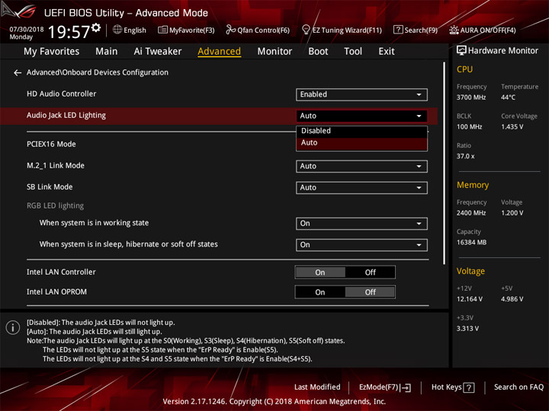
Task: Open the Boot tab
Action: pyautogui.click(x=318, y=52)
